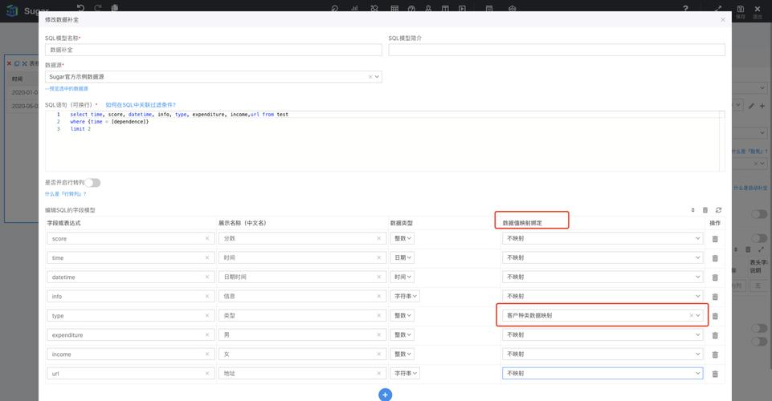Click the 数据类型 column header
This screenshot has height=401, width=772.
(x=401, y=223)
